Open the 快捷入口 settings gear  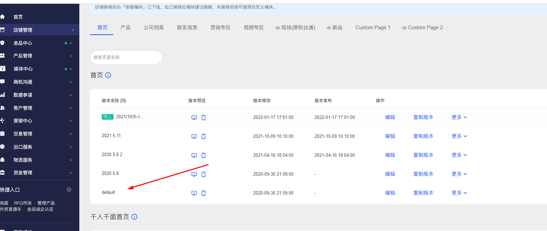coord(69,190)
